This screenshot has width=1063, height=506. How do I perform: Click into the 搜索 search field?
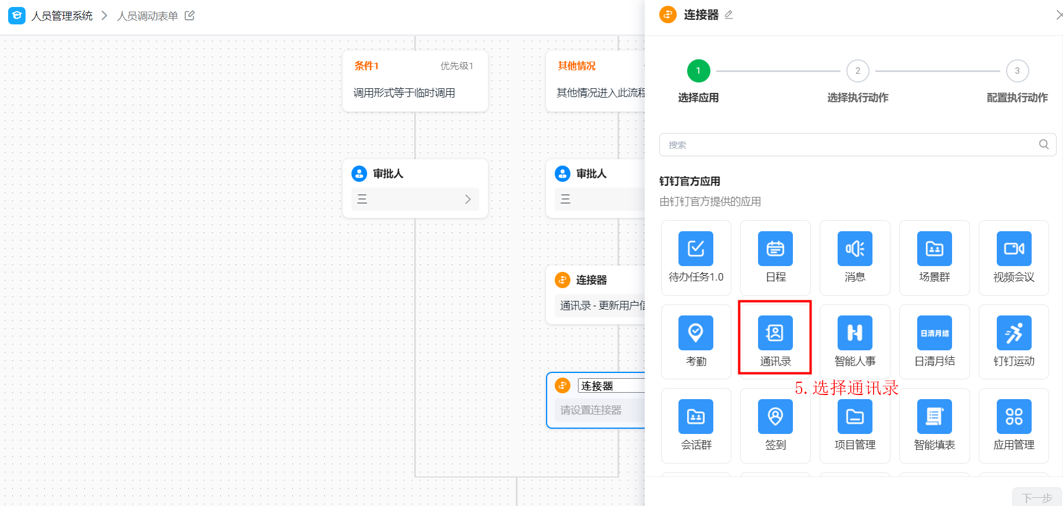(857, 145)
